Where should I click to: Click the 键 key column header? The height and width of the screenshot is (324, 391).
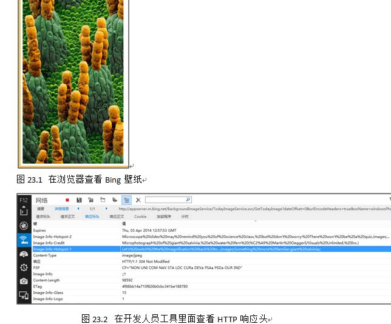[x=35, y=223]
